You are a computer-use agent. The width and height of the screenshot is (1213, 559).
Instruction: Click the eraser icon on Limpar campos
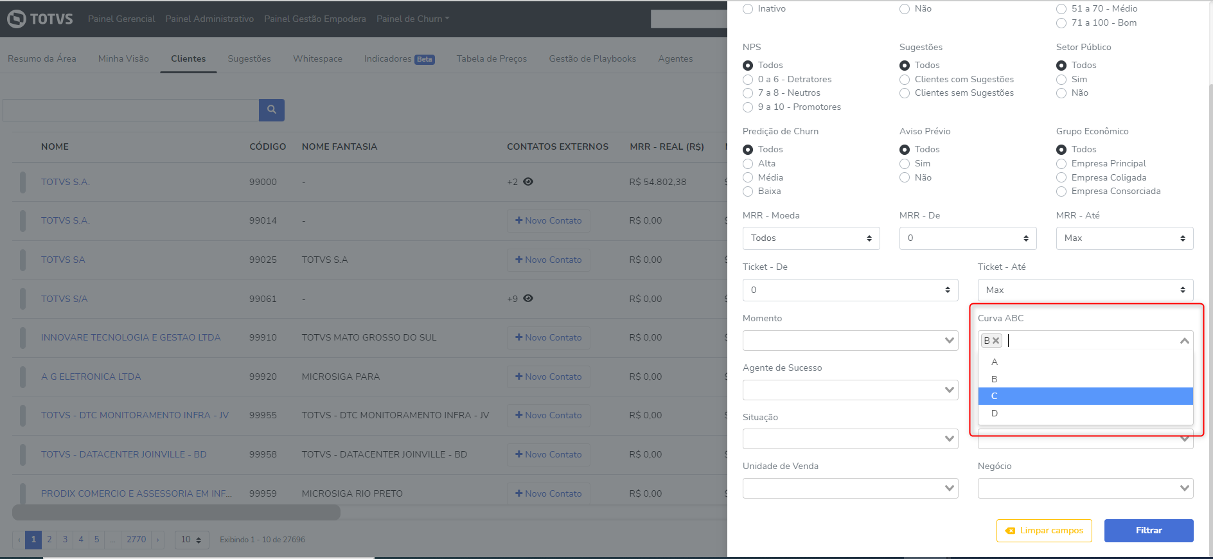coord(1010,531)
